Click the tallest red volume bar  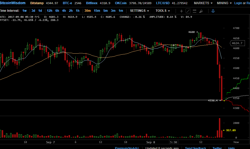[220, 128]
